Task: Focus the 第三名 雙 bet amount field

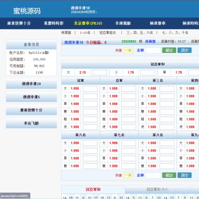Action: (167, 112)
